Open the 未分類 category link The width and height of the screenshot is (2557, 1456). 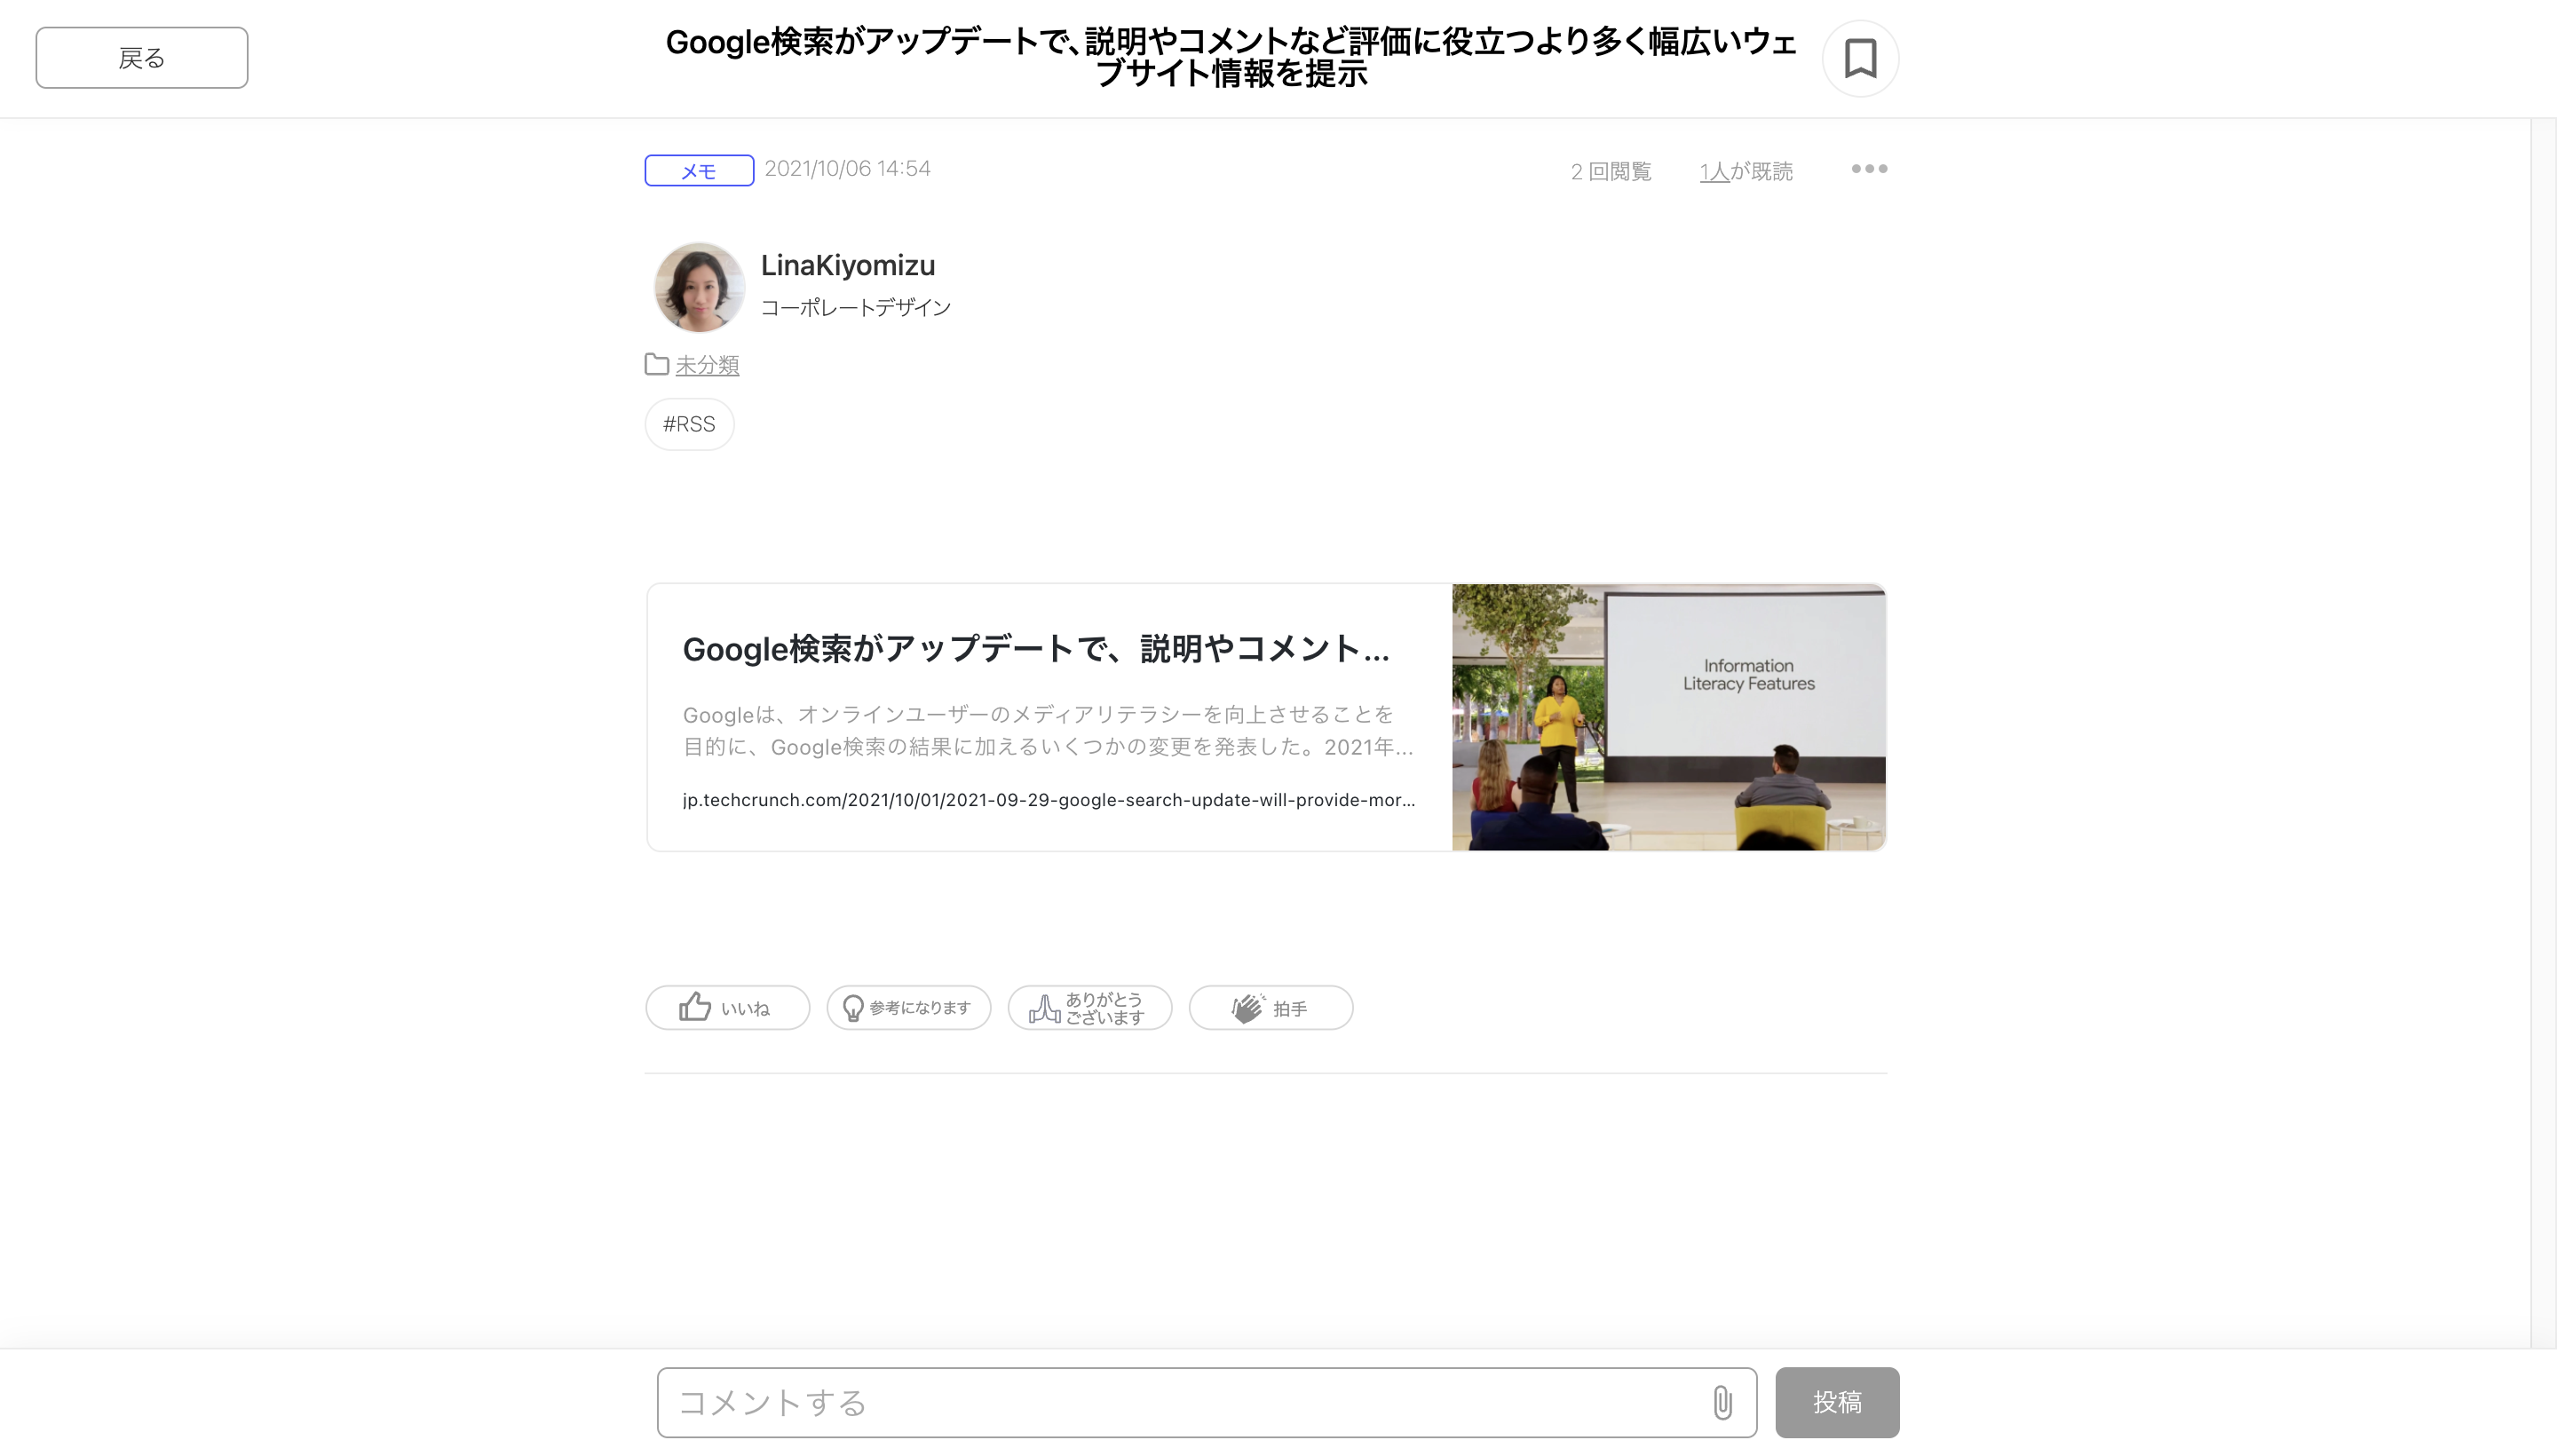click(x=707, y=365)
